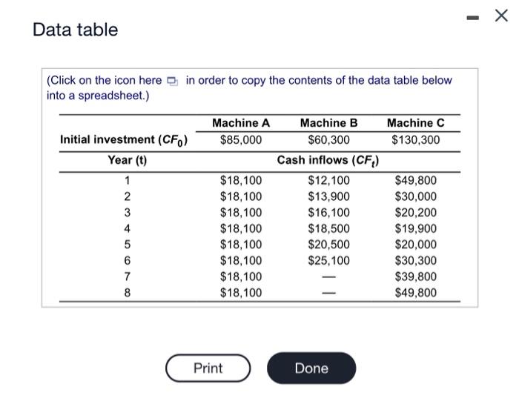The width and height of the screenshot is (519, 407).
Task: Click the Done button
Action: pos(311,368)
